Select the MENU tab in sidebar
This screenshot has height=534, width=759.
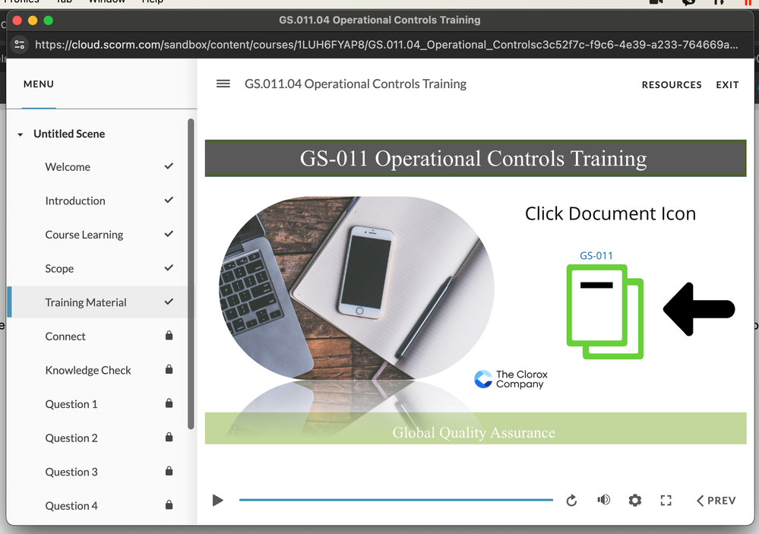[39, 84]
